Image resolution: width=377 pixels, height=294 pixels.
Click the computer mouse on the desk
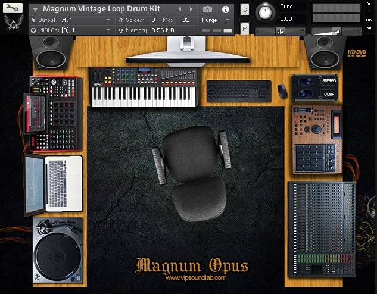[282, 91]
